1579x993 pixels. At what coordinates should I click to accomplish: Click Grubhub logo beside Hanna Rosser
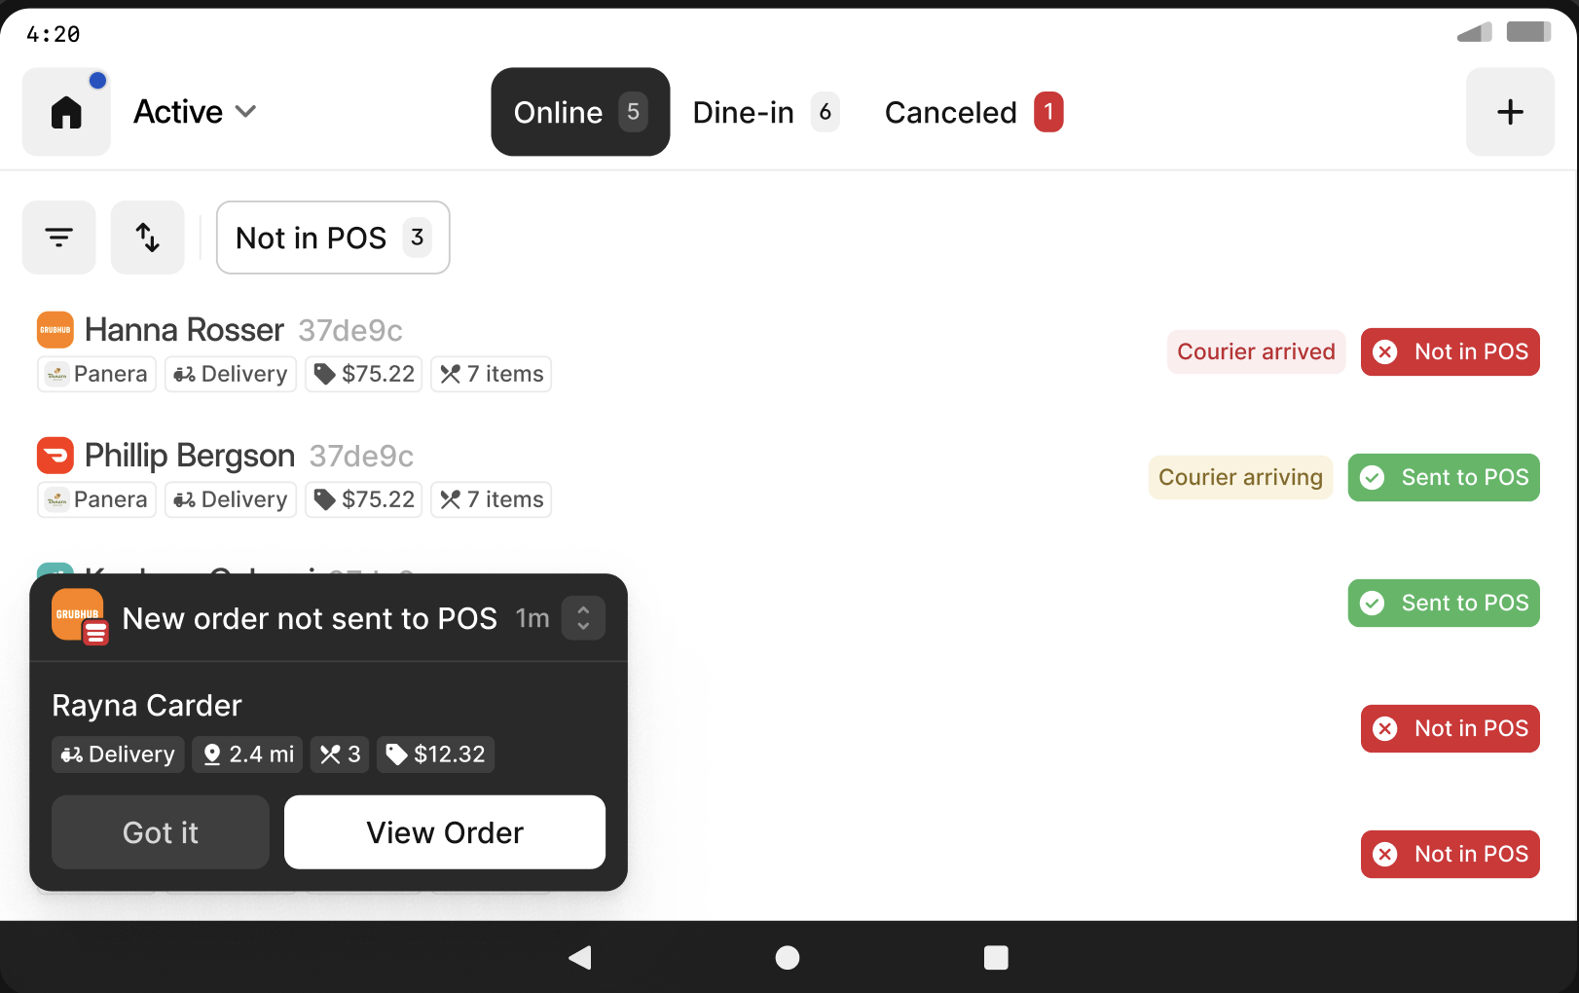[55, 330]
